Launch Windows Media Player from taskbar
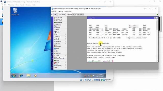Screen dimensions: 163x91 [35, 76]
